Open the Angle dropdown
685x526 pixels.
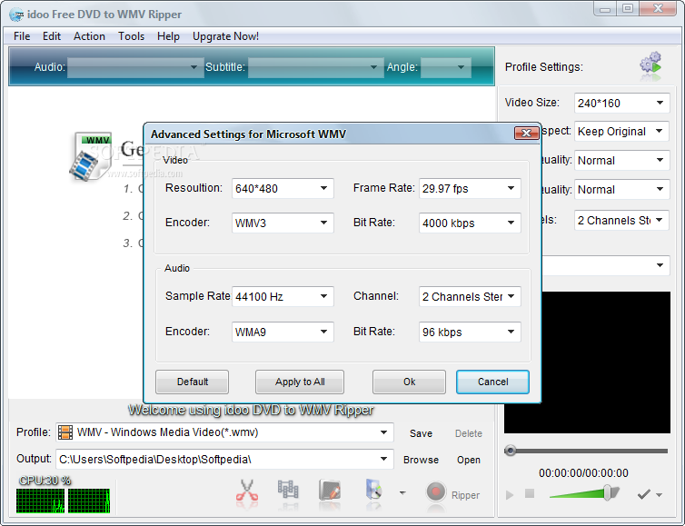pyautogui.click(x=445, y=67)
